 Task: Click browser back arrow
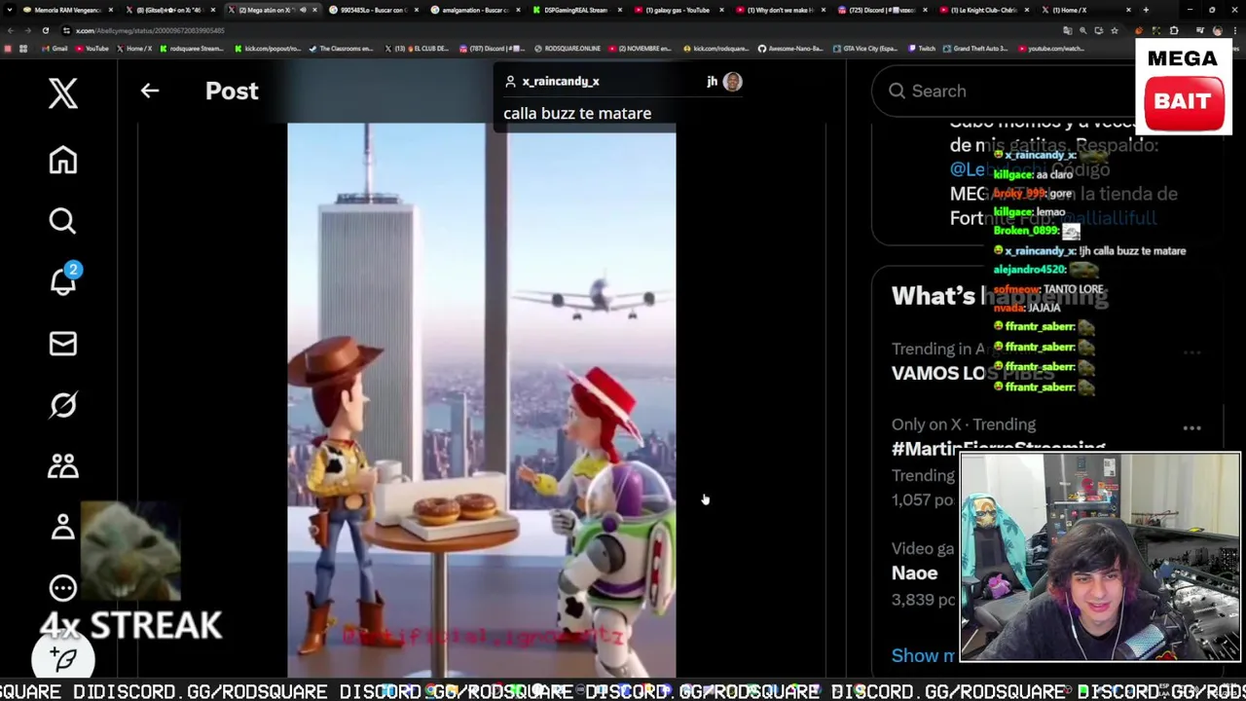11,30
